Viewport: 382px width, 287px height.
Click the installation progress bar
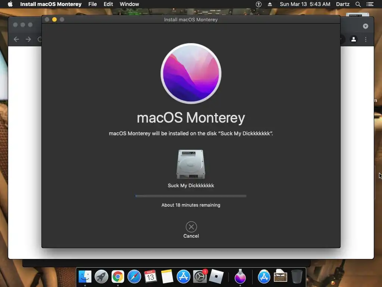point(191,196)
